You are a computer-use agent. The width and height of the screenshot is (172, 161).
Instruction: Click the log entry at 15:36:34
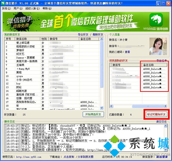coord(58,150)
